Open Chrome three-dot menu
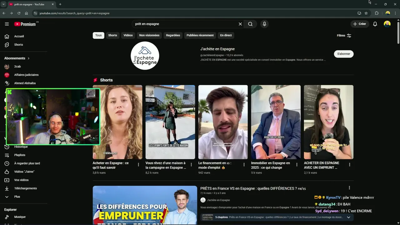This screenshot has width=400, height=225. pyautogui.click(x=395, y=13)
